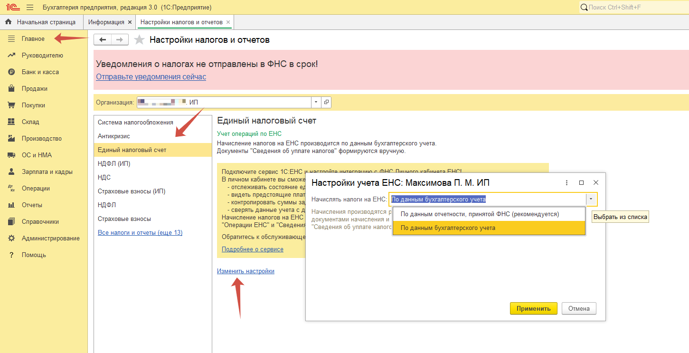
Task: Close the Настройки налогов и отчетов tab
Action: coord(228,22)
